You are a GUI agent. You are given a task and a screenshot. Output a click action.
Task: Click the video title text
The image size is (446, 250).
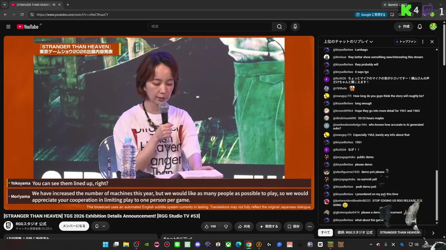pos(102,216)
